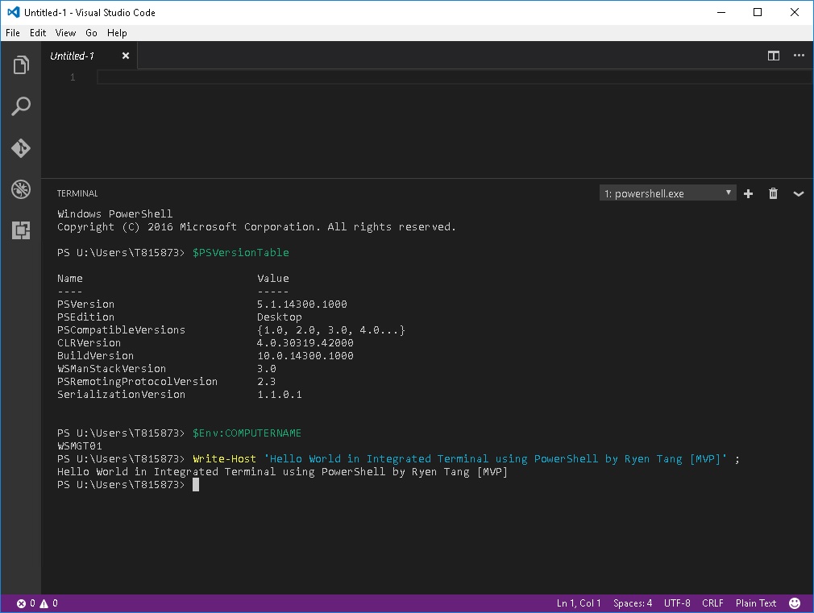Click the CLRVersion value 4.0.30319.42000
This screenshot has width=814, height=613.
305,343
